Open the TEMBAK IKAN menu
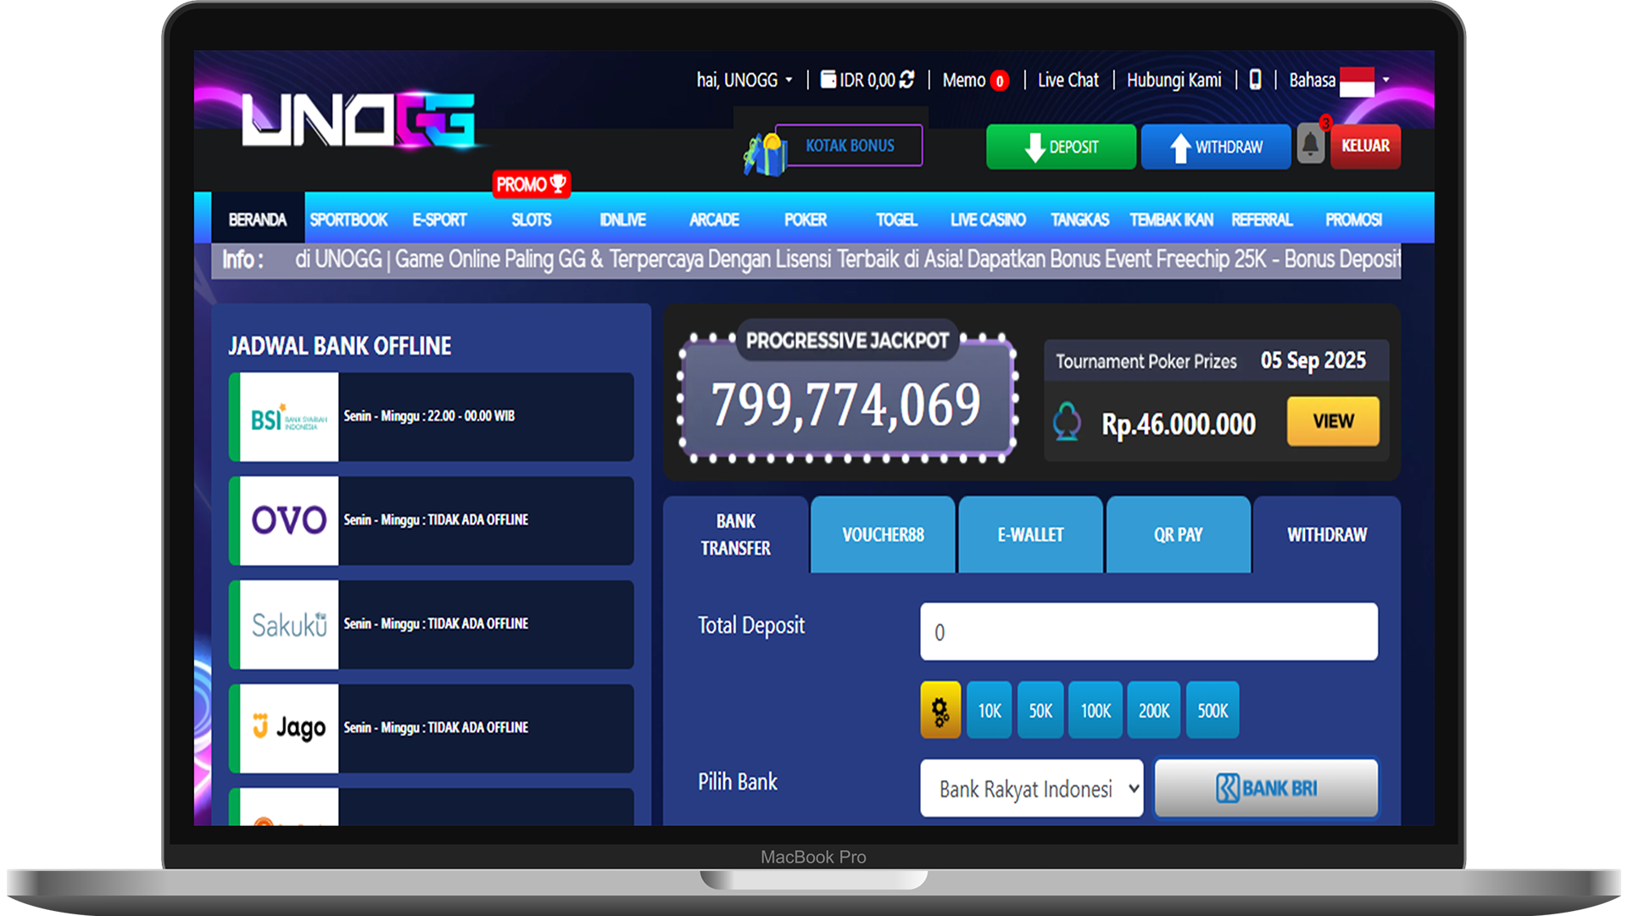The image size is (1628, 916). point(1171,220)
